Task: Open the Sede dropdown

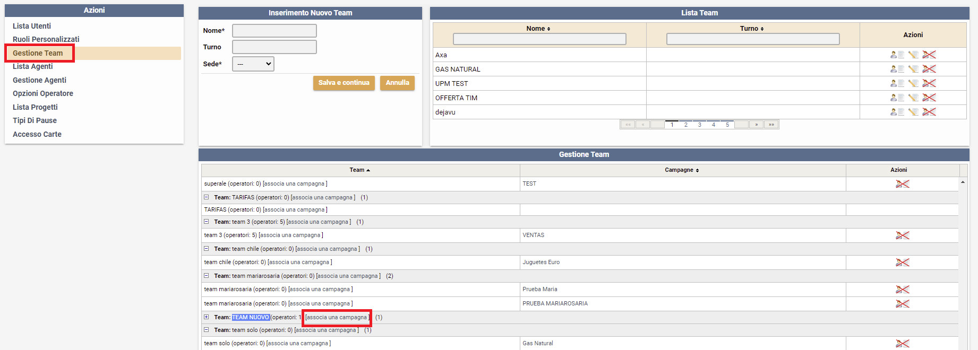Action: click(x=253, y=64)
